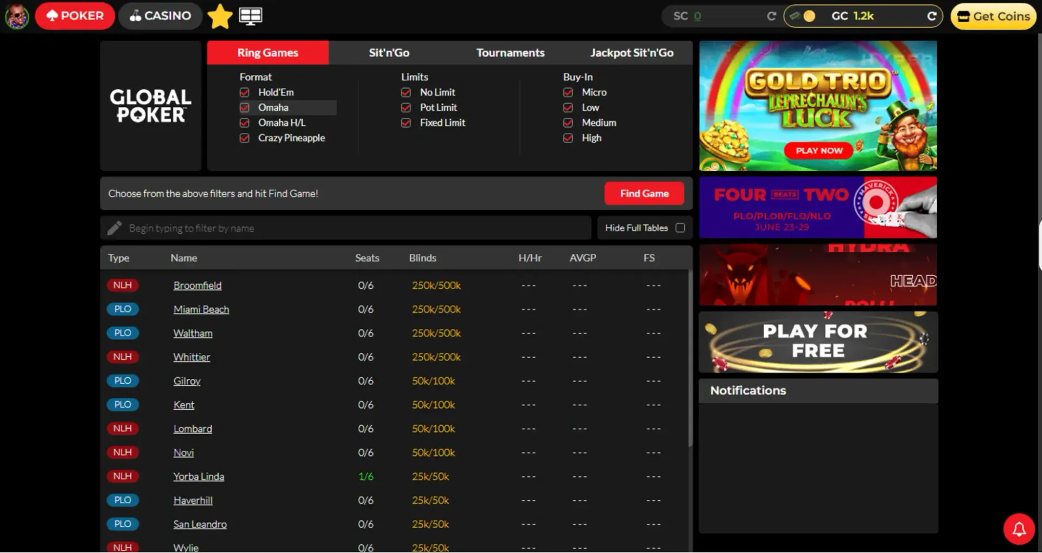Click the NLH badge for Whittier
Image resolution: width=1042 pixels, height=553 pixels.
(x=123, y=357)
